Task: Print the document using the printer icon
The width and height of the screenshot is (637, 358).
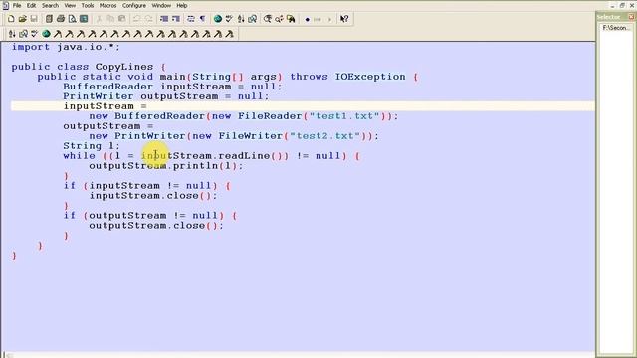Action: 61,19
